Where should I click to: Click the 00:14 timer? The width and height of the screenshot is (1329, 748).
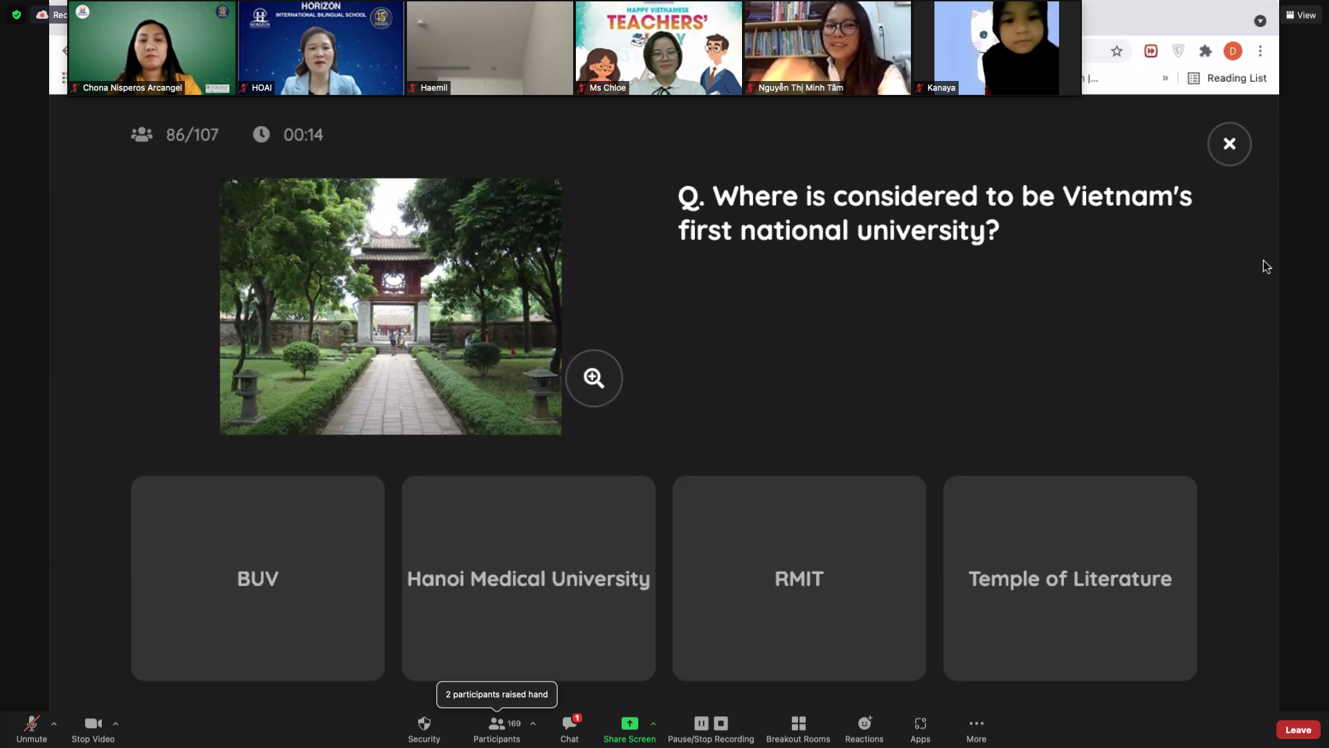(288, 135)
